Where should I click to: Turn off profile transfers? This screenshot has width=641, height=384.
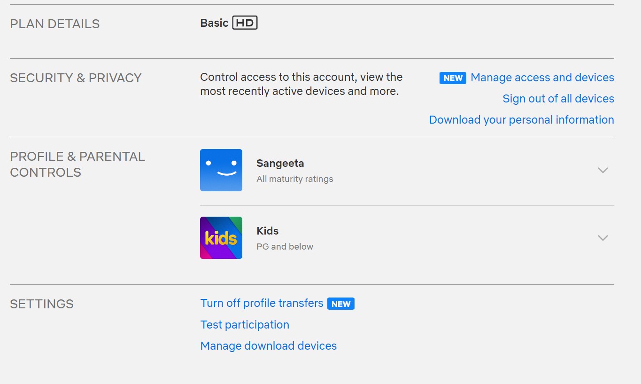tap(261, 303)
